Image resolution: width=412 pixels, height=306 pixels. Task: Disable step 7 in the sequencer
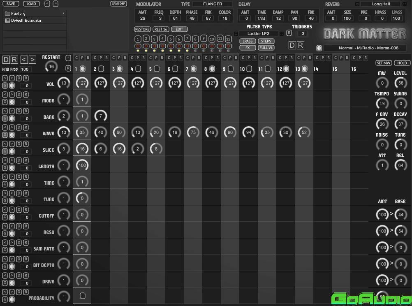click(x=194, y=69)
